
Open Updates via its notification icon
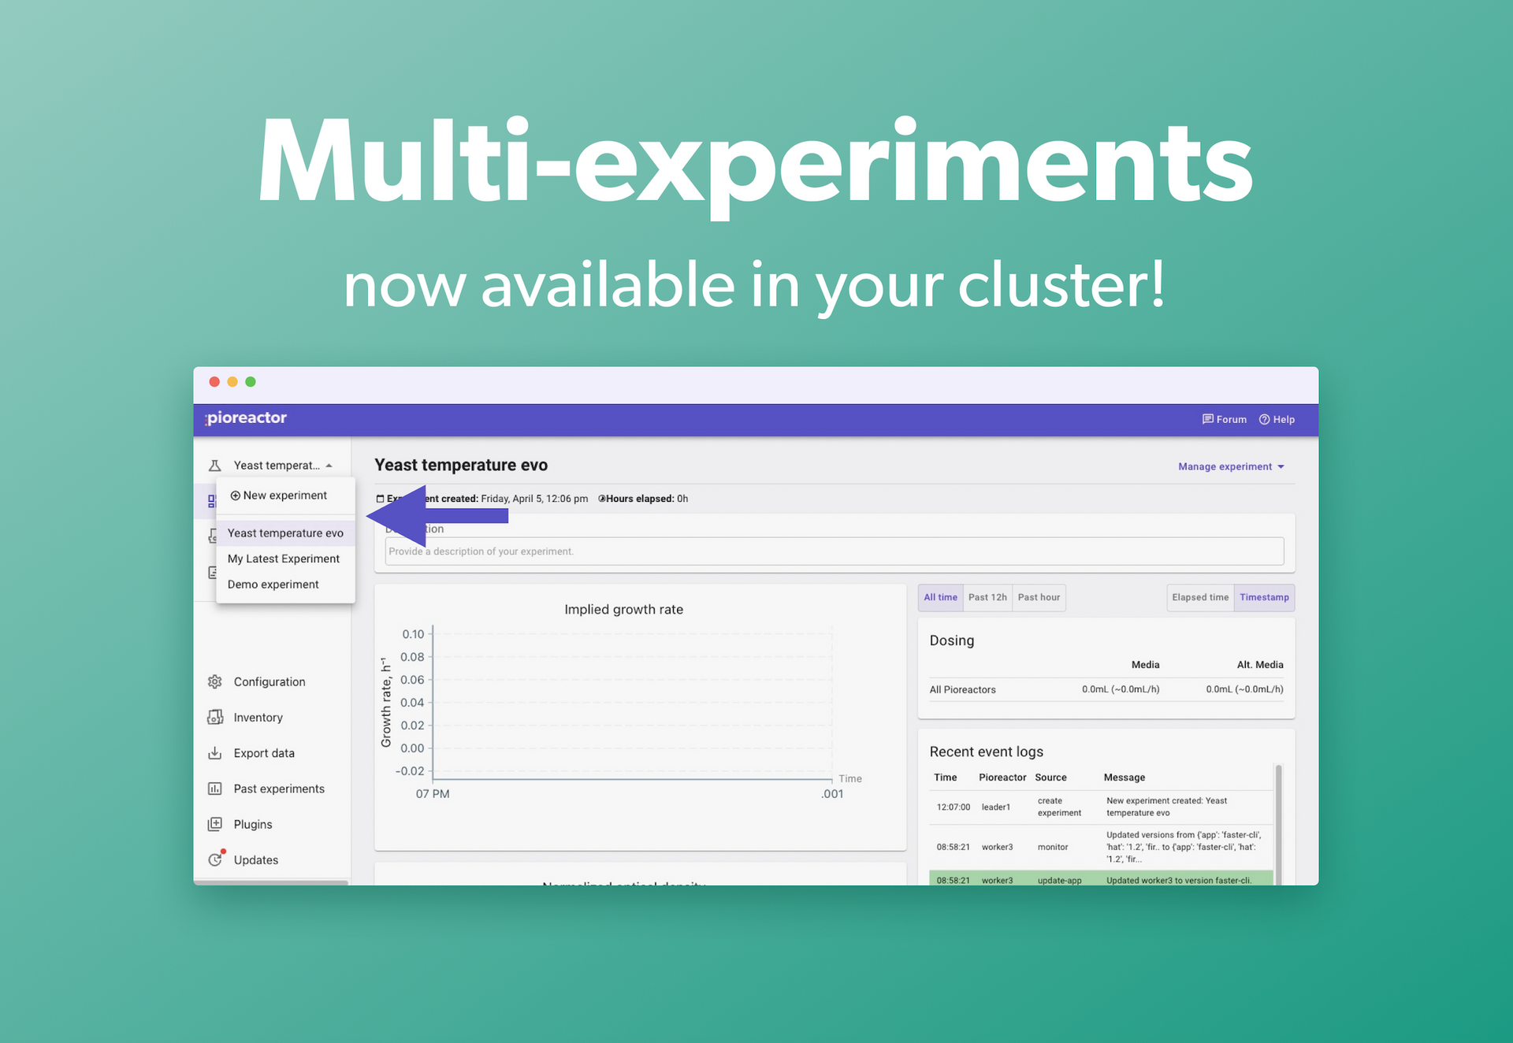click(215, 859)
